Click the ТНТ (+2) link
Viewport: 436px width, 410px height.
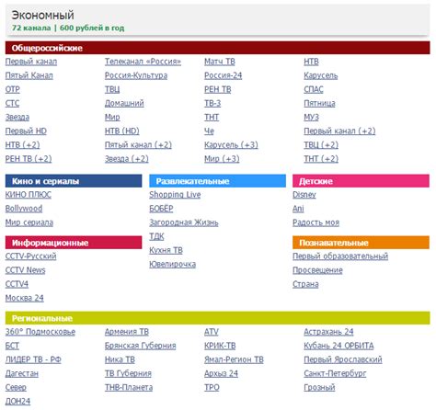(x=321, y=159)
